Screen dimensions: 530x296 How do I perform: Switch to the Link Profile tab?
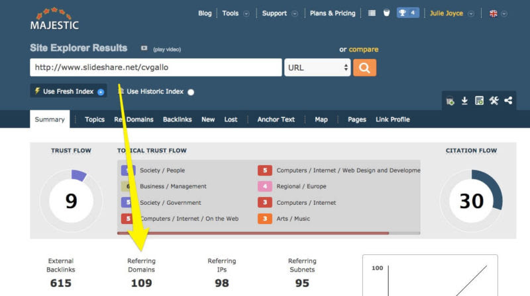393,120
